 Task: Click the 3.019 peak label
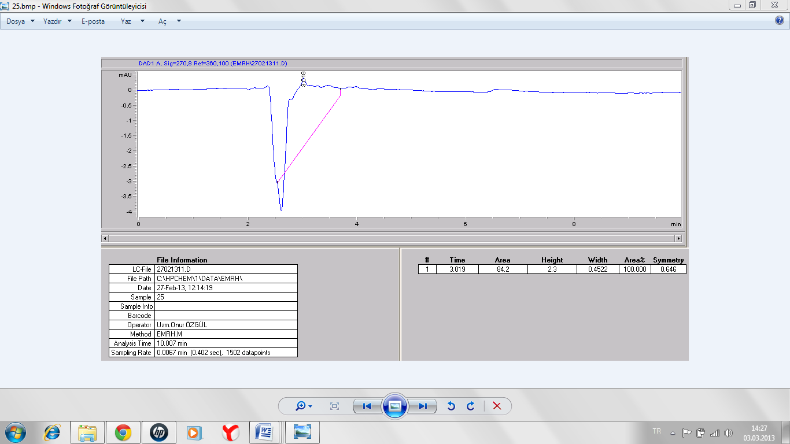coord(304,79)
